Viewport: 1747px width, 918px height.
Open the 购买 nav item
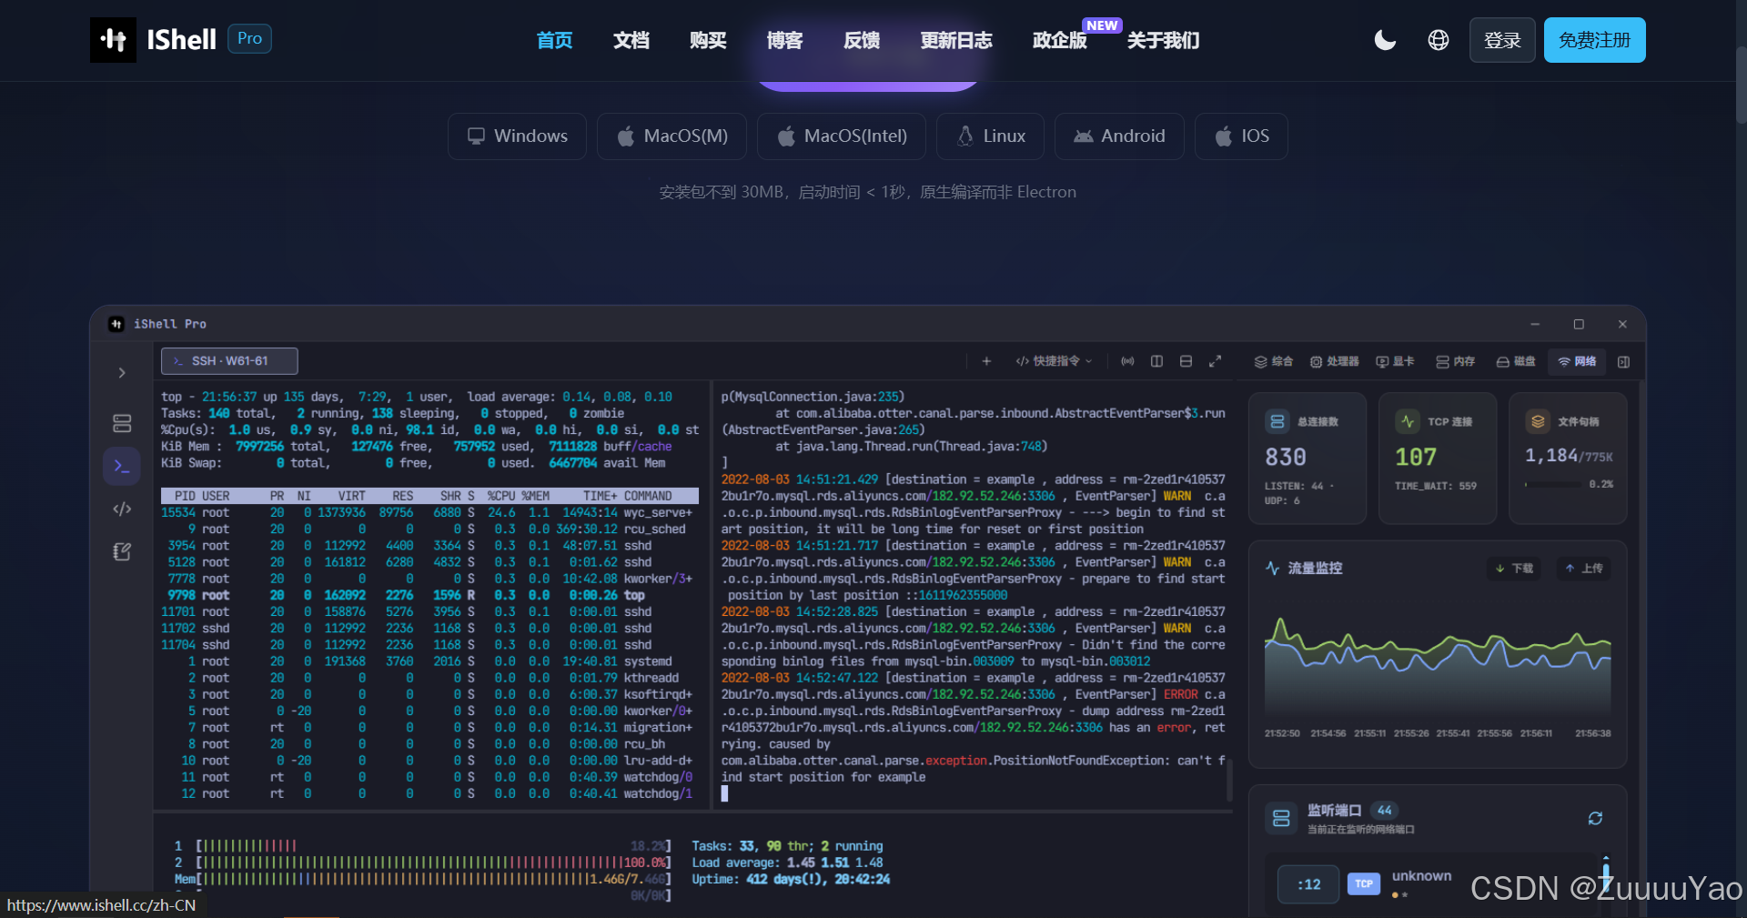708,40
